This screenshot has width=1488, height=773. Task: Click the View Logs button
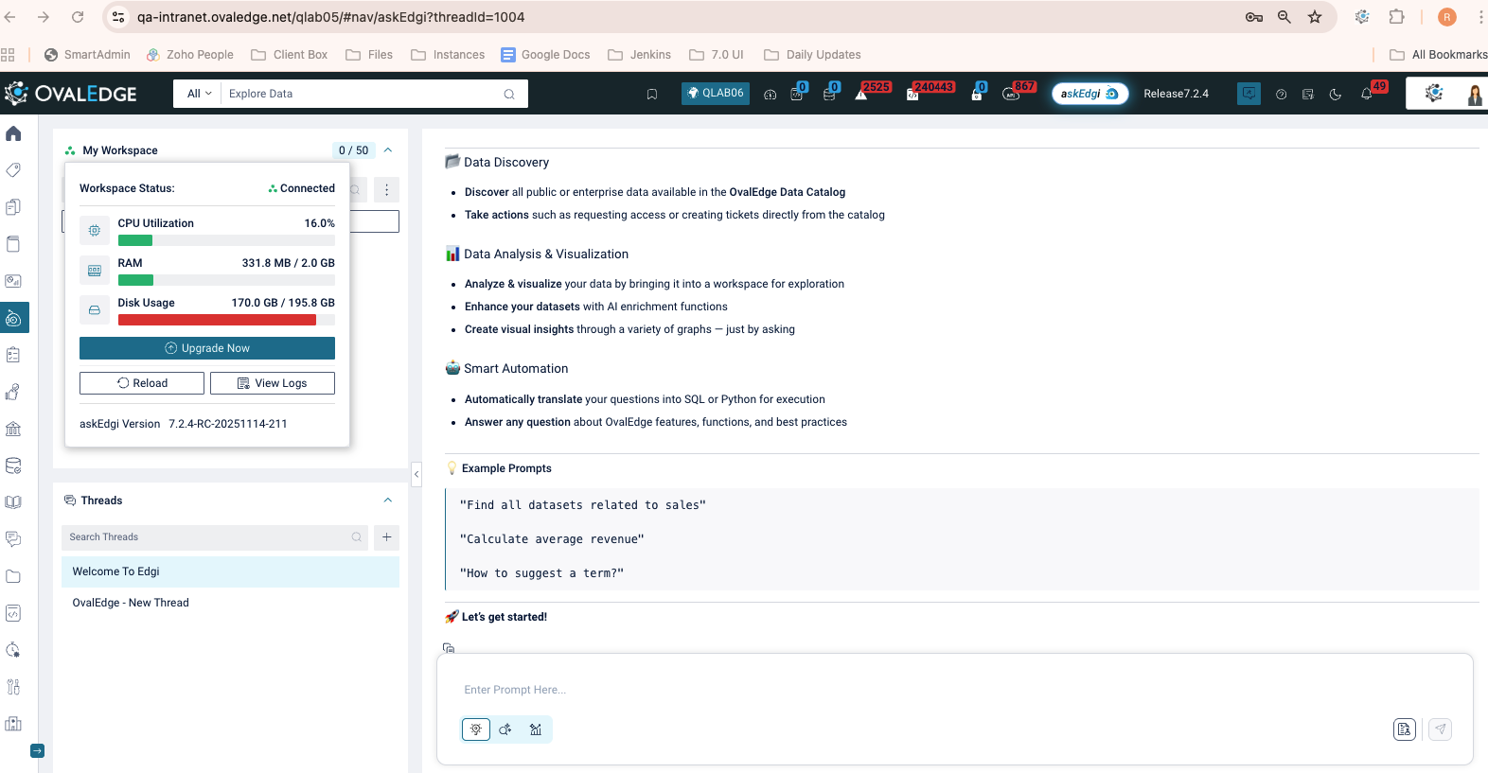click(273, 383)
